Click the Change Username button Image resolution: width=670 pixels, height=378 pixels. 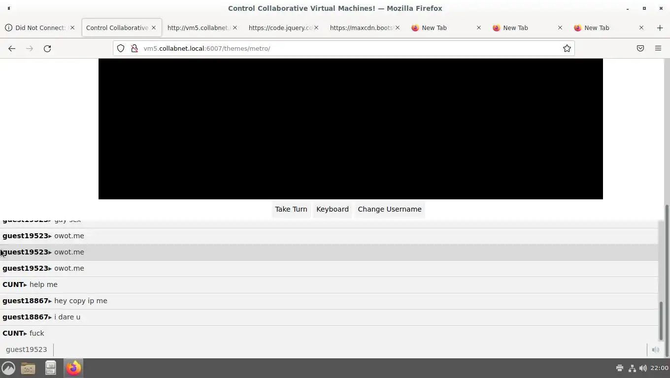tap(390, 209)
